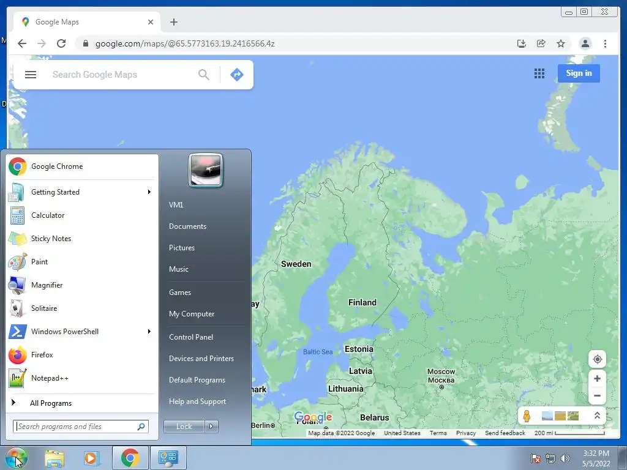Screen dimensions: 627x470
Task: Open Default Programs
Action: click(x=197, y=380)
